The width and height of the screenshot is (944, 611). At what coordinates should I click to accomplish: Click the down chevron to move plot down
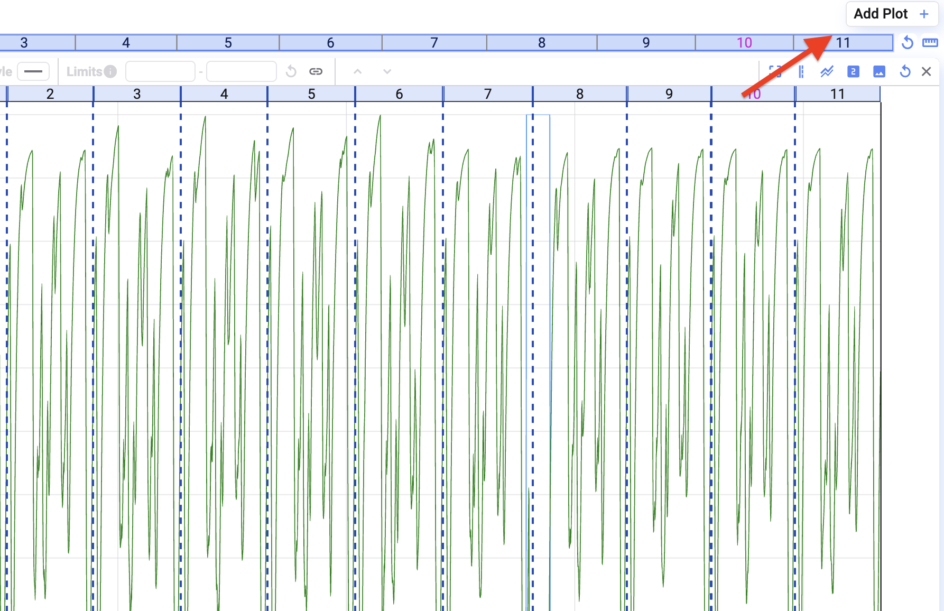[387, 71]
